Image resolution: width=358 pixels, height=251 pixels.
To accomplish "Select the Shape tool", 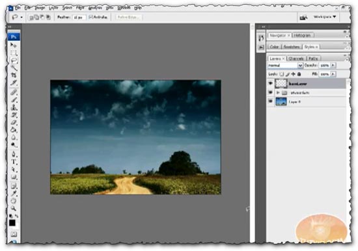I will click(14, 177).
